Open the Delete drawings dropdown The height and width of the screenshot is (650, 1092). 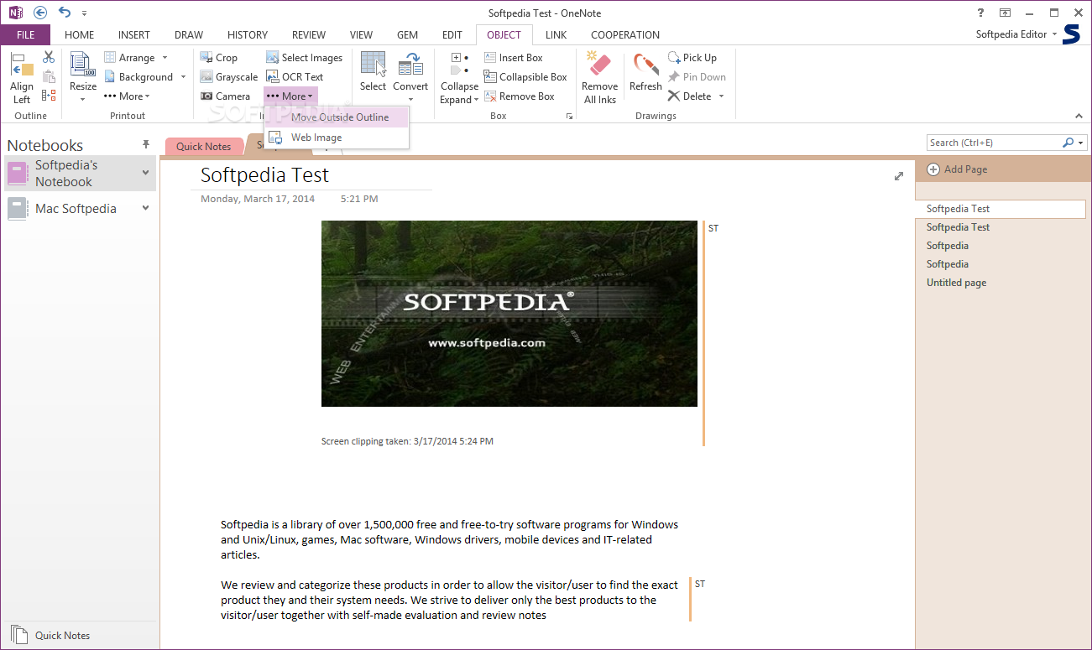pyautogui.click(x=696, y=96)
